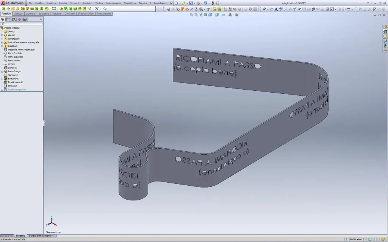388x242 pixels.
Task: Switch to the Lamiera tab
Action: pyautogui.click(x=30, y=14)
